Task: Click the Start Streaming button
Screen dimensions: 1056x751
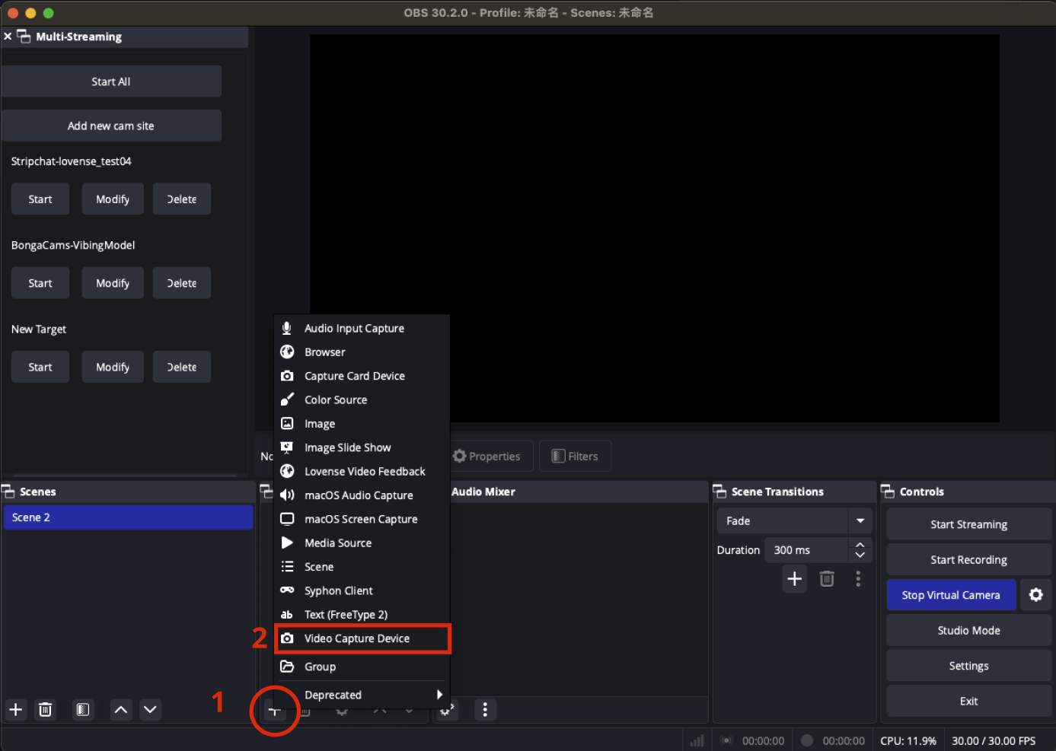Action: click(x=968, y=523)
